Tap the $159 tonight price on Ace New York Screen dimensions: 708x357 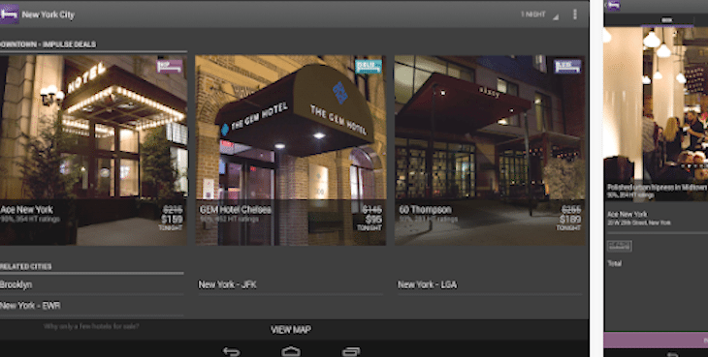[172, 220]
